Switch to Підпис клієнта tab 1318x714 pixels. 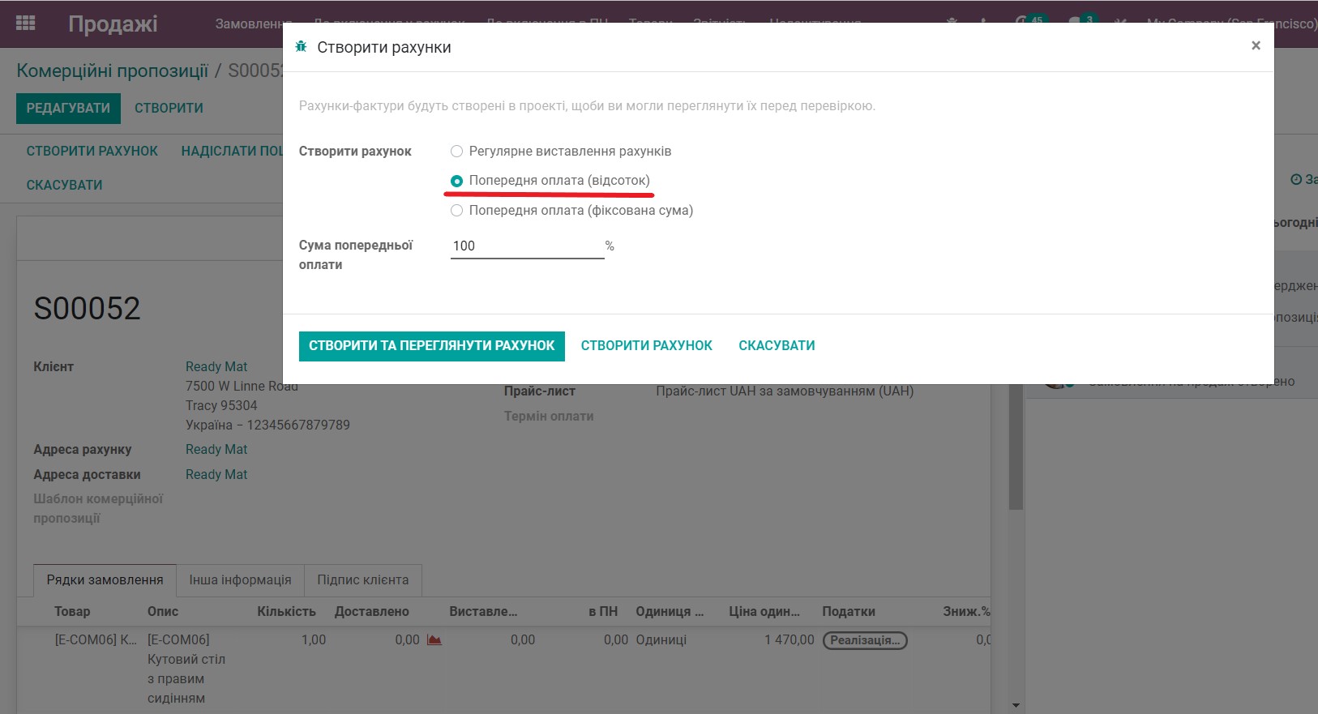tap(362, 580)
